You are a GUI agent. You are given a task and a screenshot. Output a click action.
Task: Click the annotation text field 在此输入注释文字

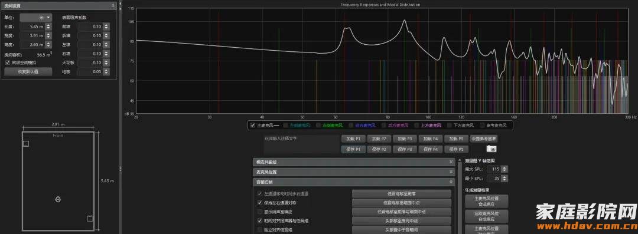coord(301,144)
